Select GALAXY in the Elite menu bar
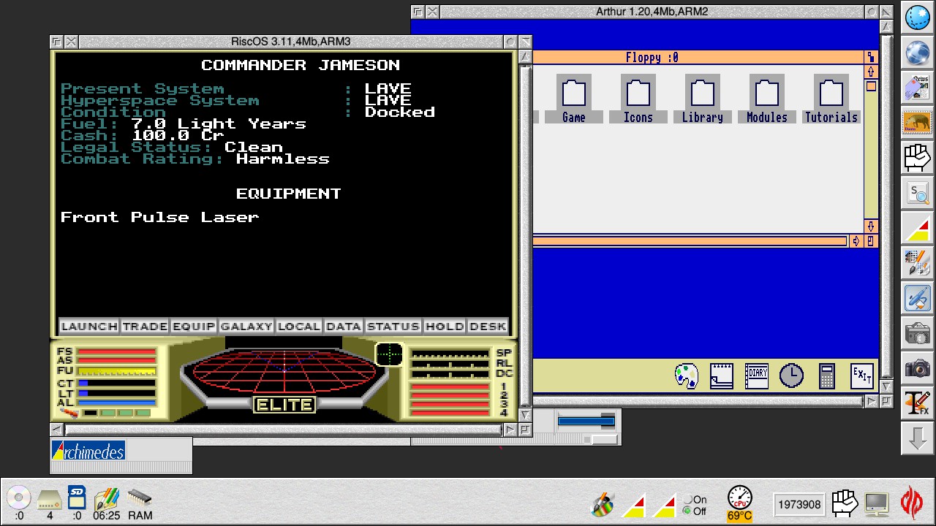The image size is (936, 526). [x=246, y=327]
